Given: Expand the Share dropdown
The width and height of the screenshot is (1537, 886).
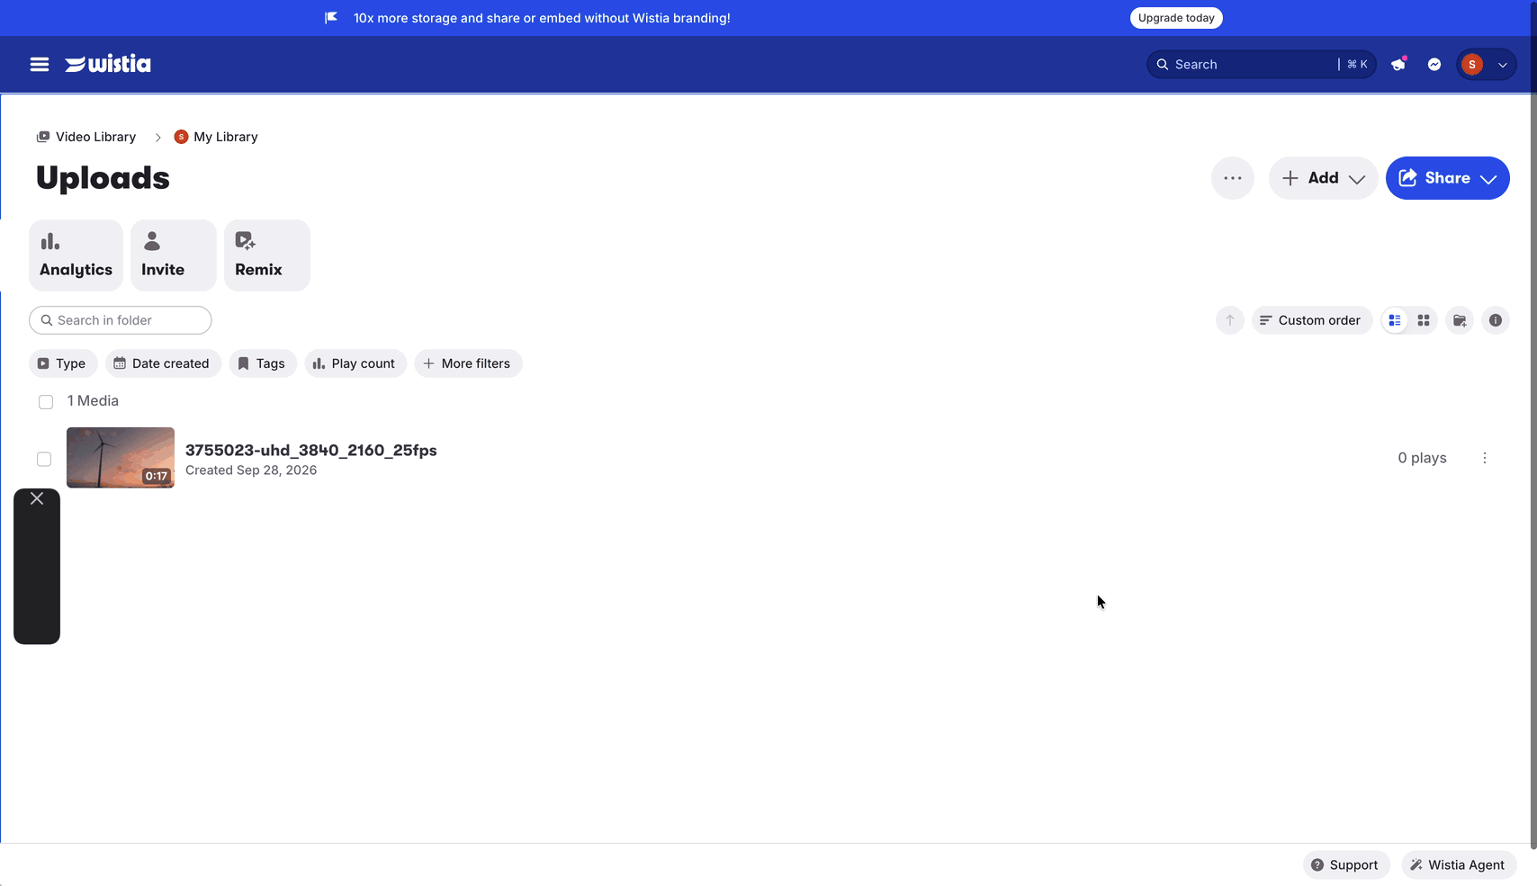Looking at the screenshot, I should pos(1447,178).
